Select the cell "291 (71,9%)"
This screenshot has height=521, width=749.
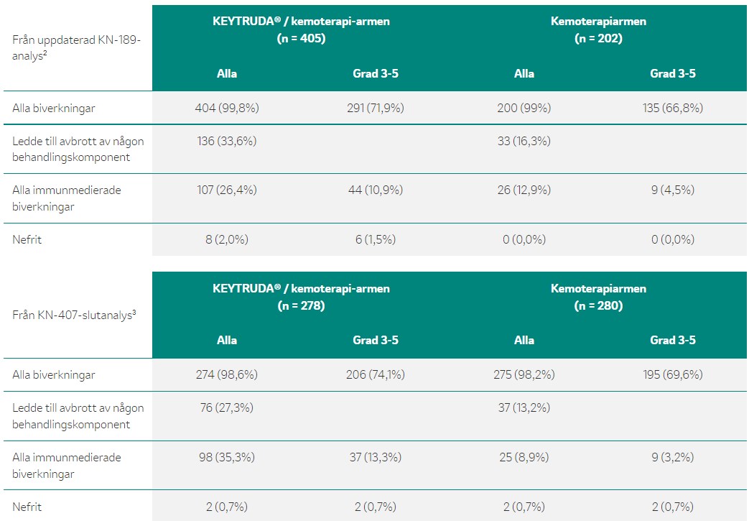click(x=376, y=108)
